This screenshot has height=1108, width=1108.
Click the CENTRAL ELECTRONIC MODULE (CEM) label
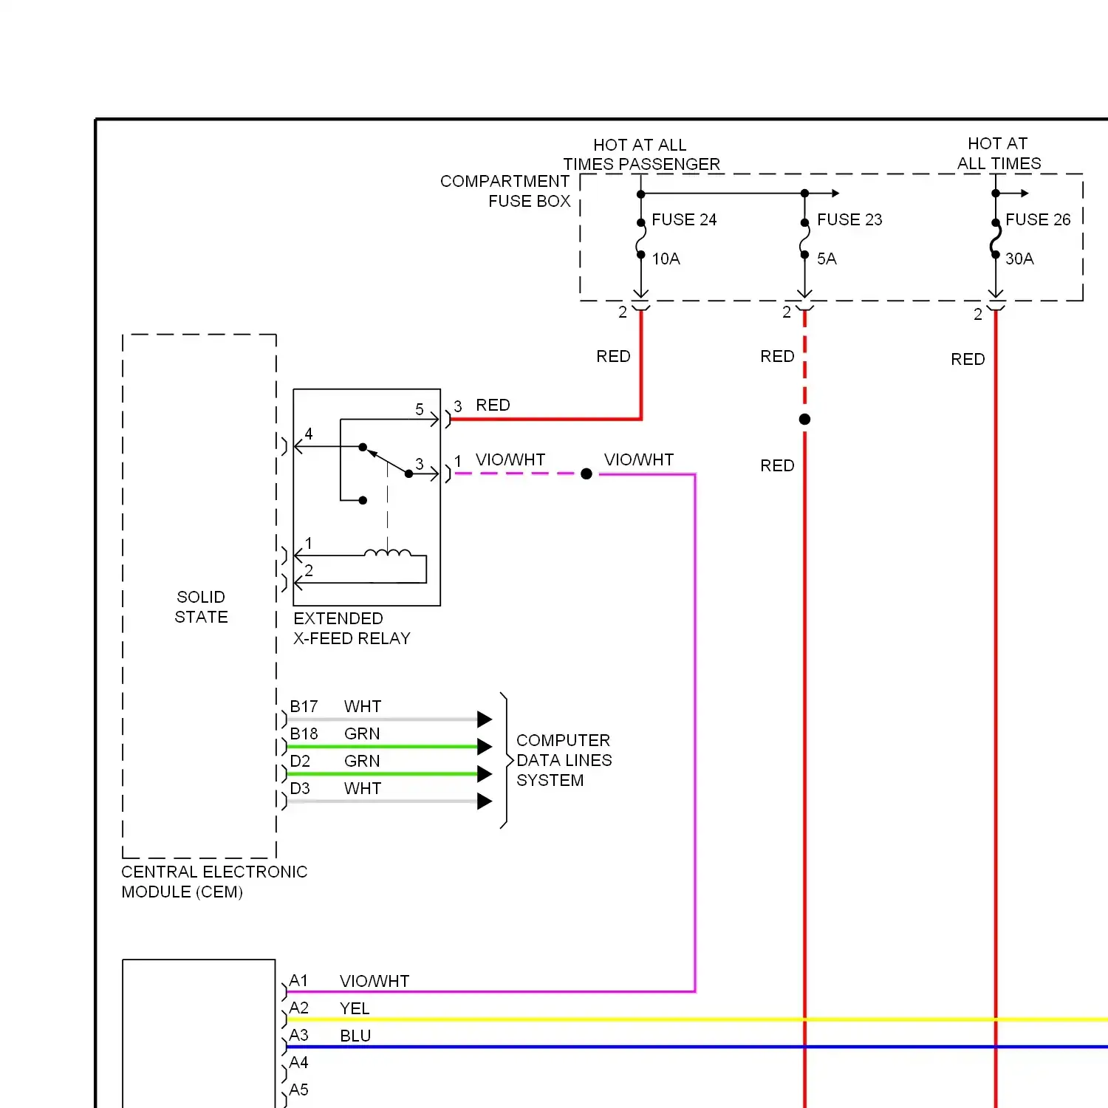pos(214,882)
